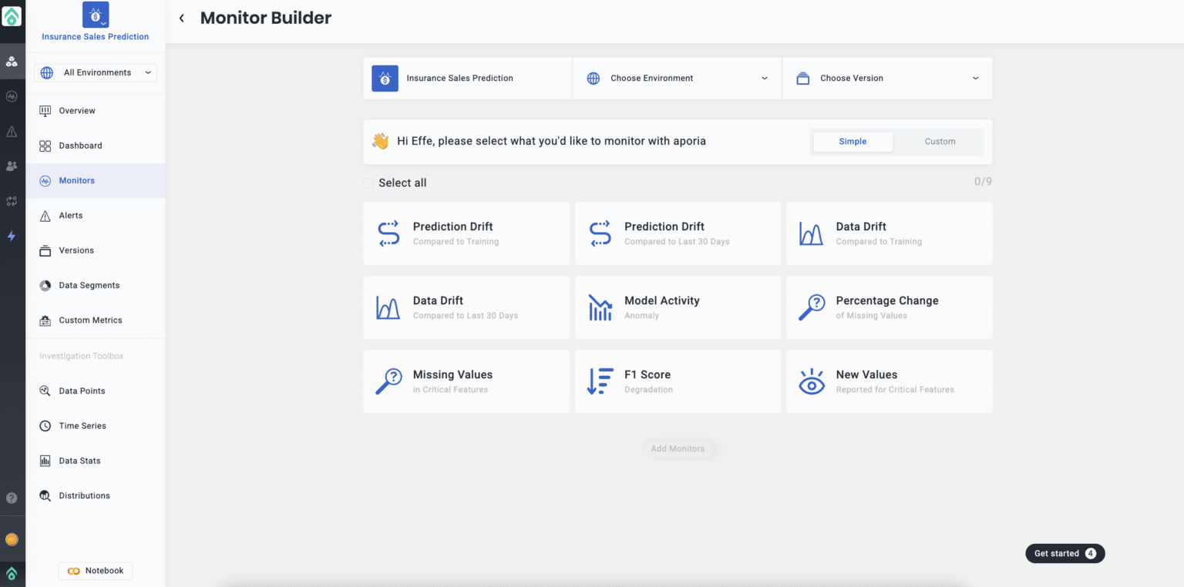The image size is (1184, 587).
Task: Open the Choose Version dropdown
Action: (x=886, y=78)
